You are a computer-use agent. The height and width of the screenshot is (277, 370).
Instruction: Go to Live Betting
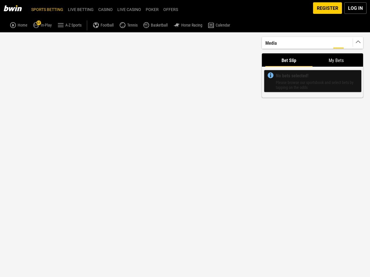(x=81, y=10)
